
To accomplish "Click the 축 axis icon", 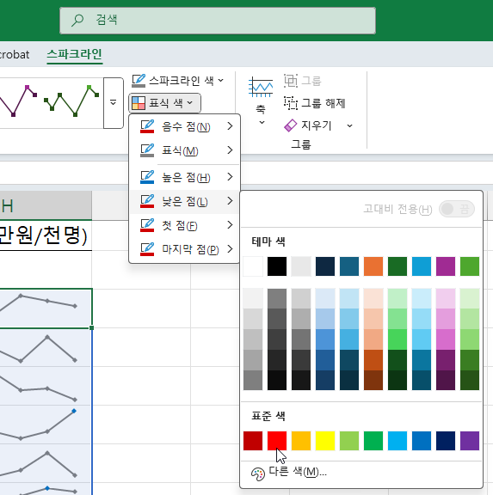I will tap(261, 87).
